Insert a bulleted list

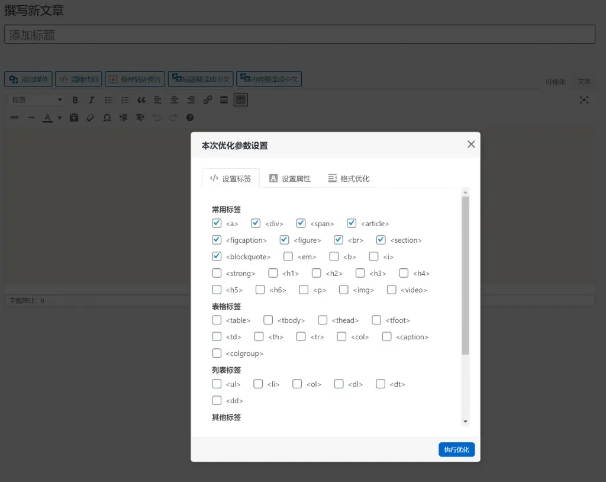(107, 99)
